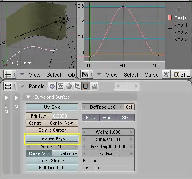Switch to the Logic context (pacman icon)
Image resolution: width=192 pixels, height=179 pixels.
[x=52, y=86]
